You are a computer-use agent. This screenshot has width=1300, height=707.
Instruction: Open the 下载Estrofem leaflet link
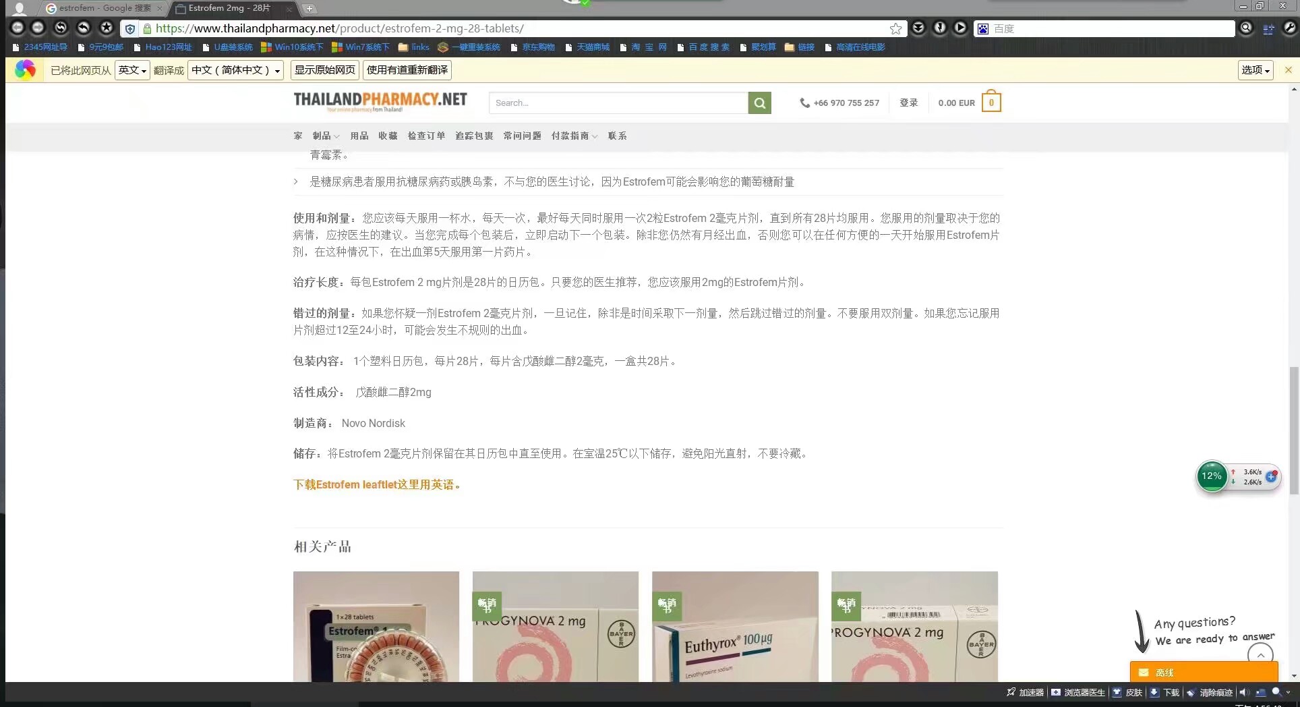[377, 484]
